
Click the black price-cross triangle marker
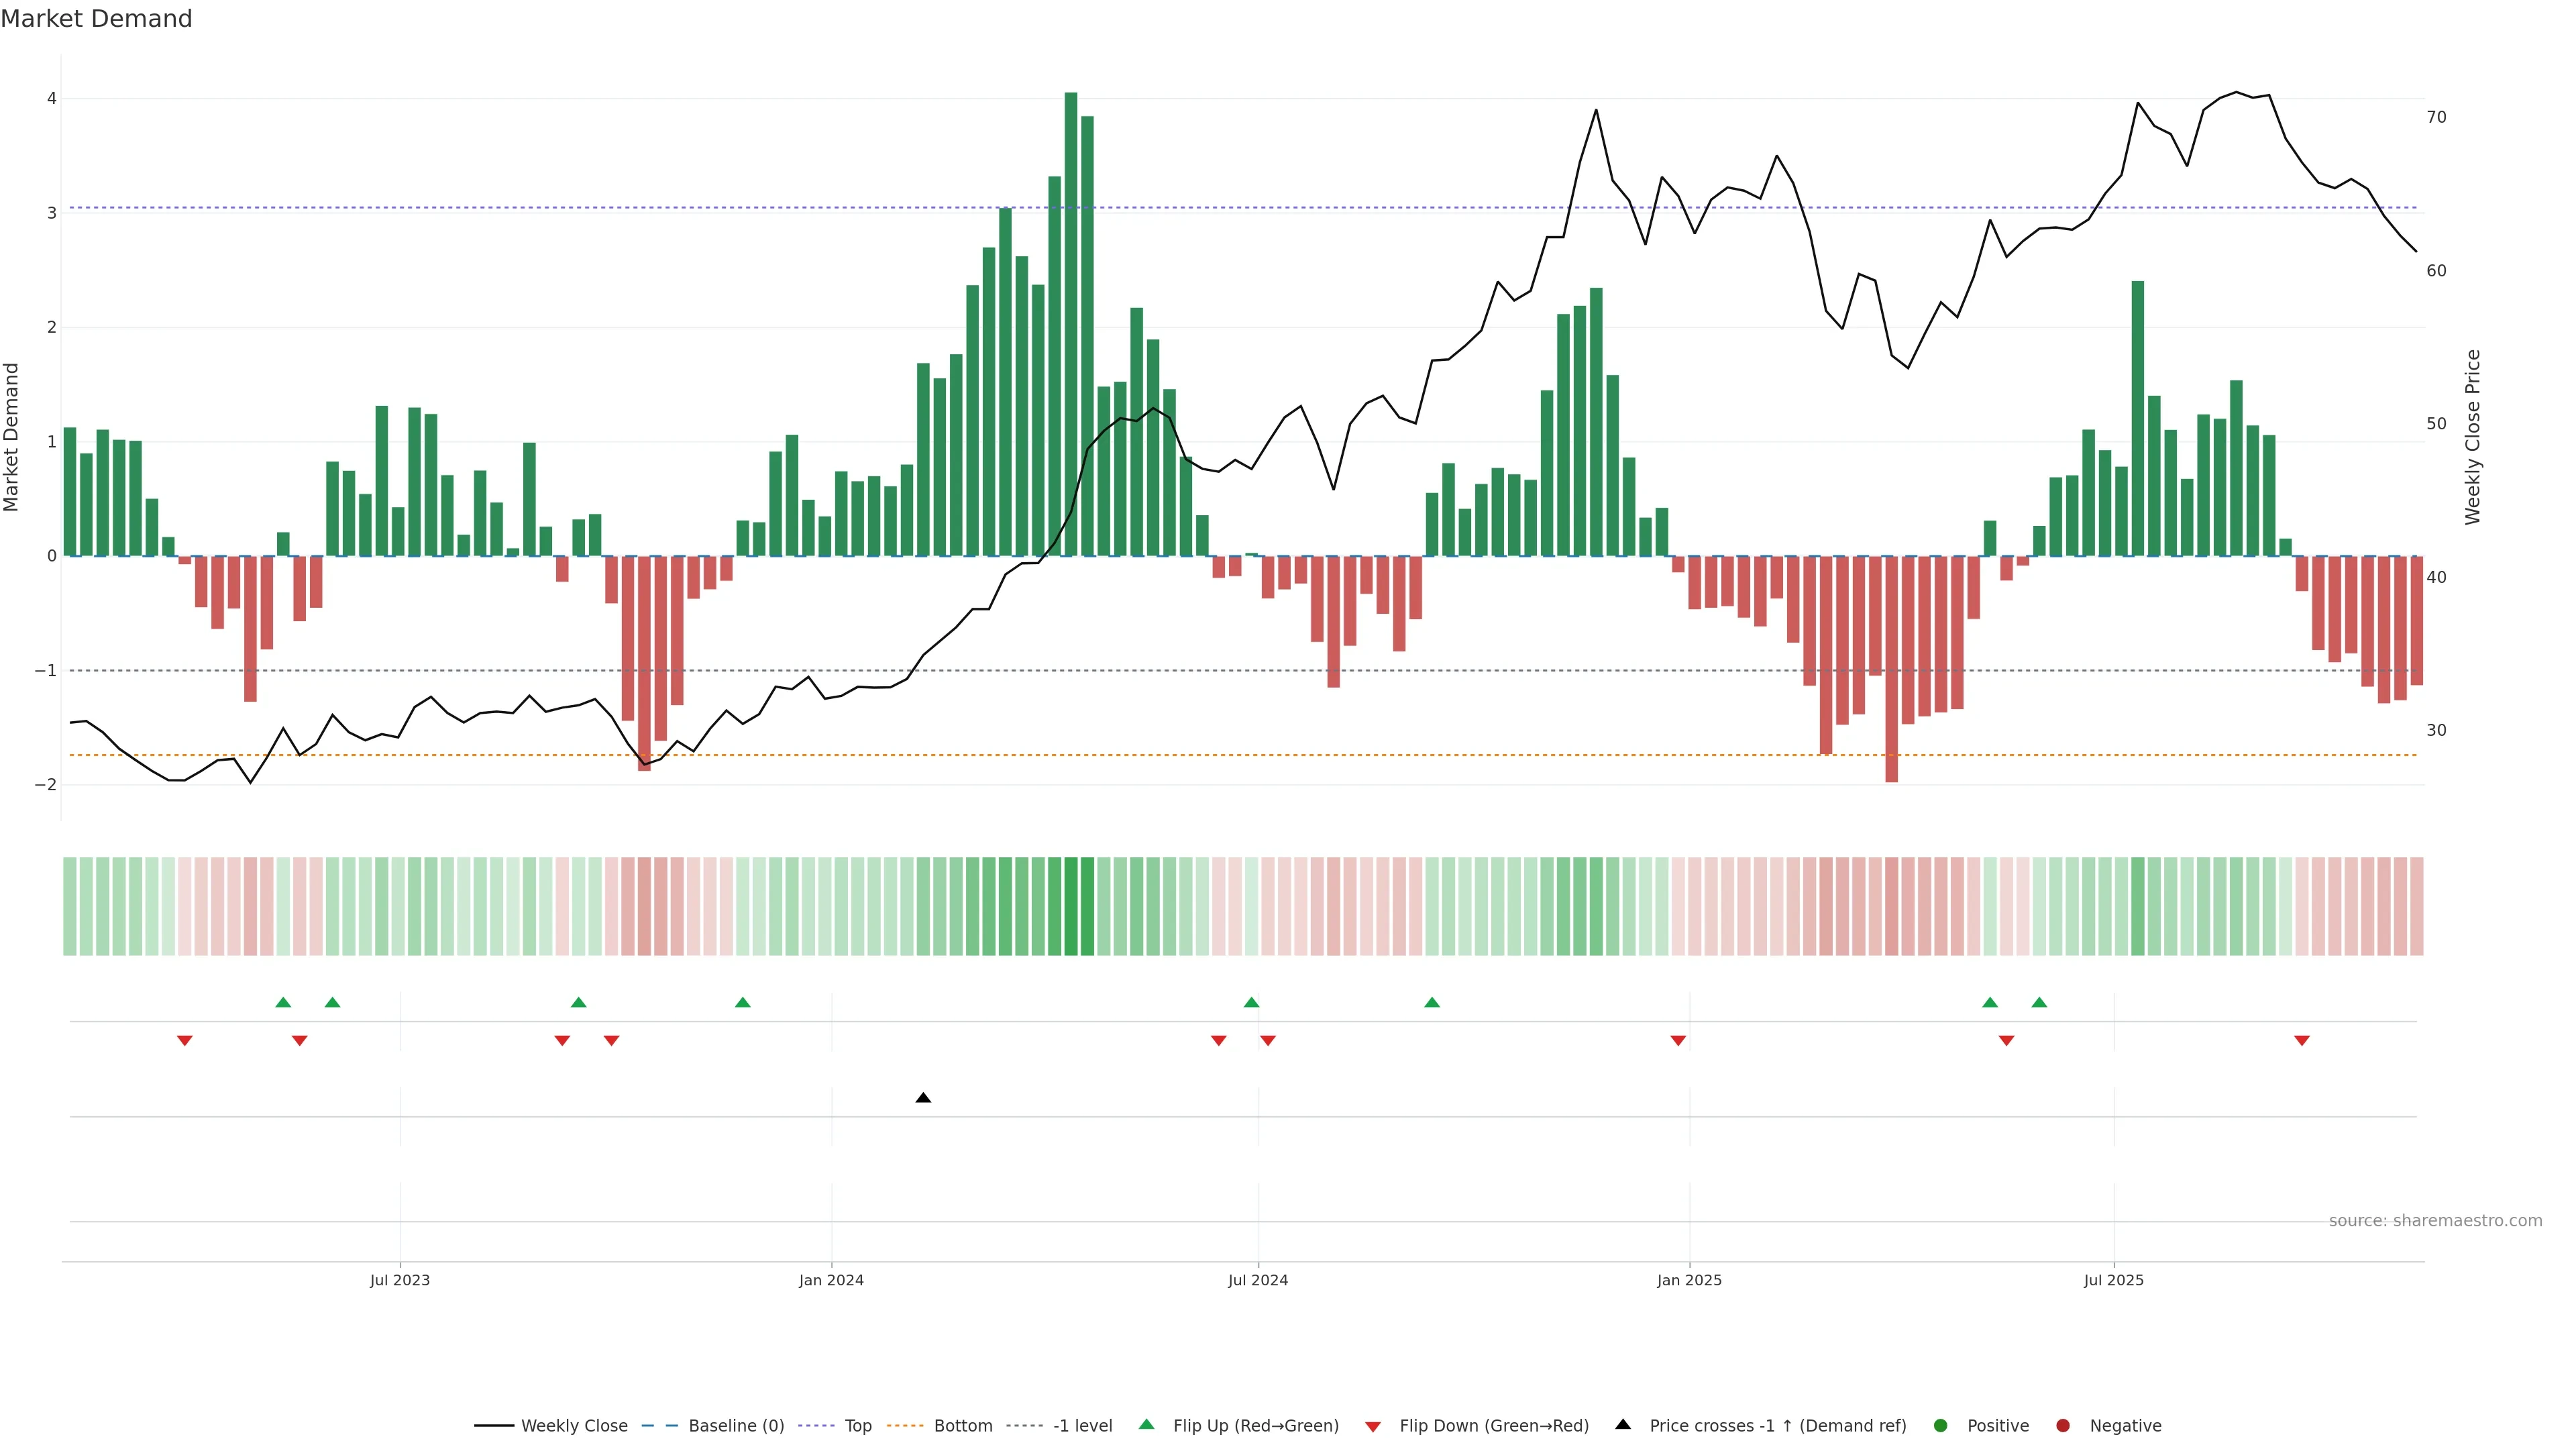[923, 1098]
